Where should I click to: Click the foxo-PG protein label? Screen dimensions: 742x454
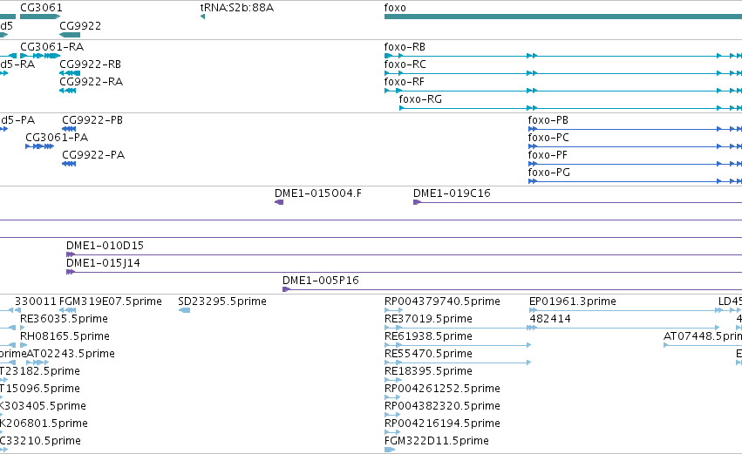[549, 173]
